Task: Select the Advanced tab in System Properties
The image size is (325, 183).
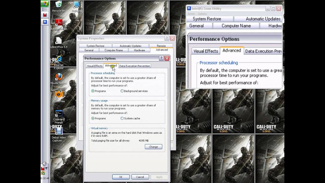Action: [x=162, y=50]
